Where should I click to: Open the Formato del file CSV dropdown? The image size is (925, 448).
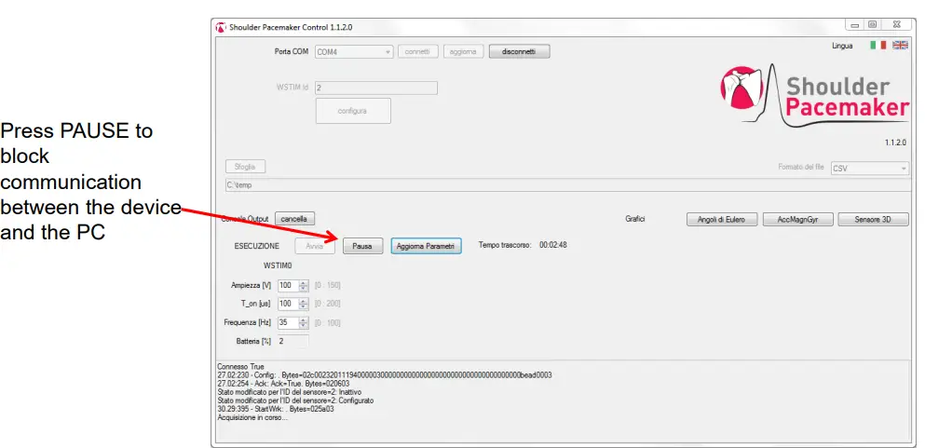click(x=870, y=168)
